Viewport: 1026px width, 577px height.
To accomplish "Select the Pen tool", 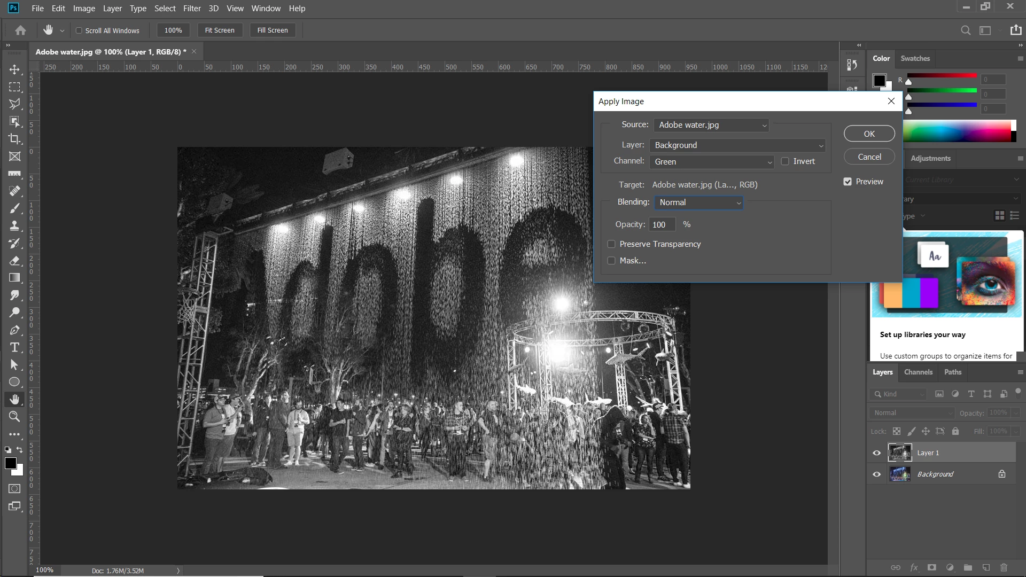I will [14, 330].
